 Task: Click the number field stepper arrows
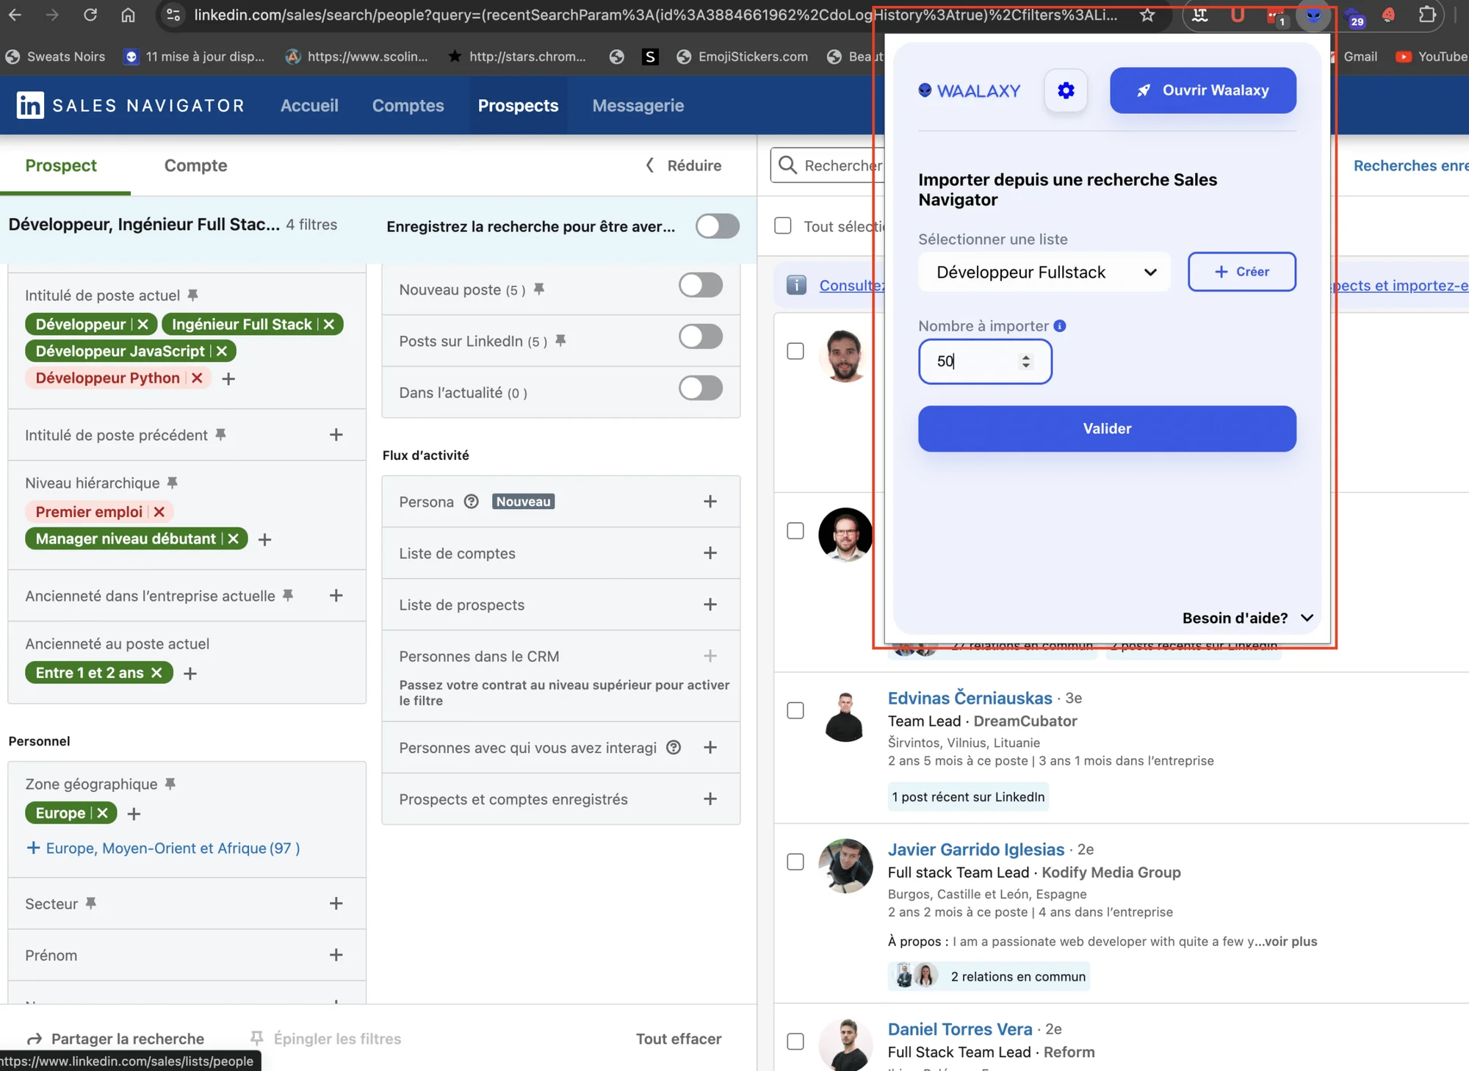tap(1026, 361)
